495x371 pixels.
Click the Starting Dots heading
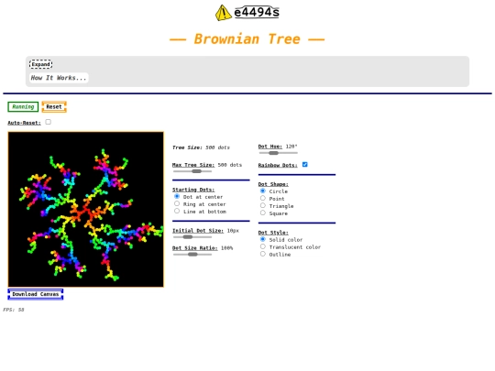(193, 190)
